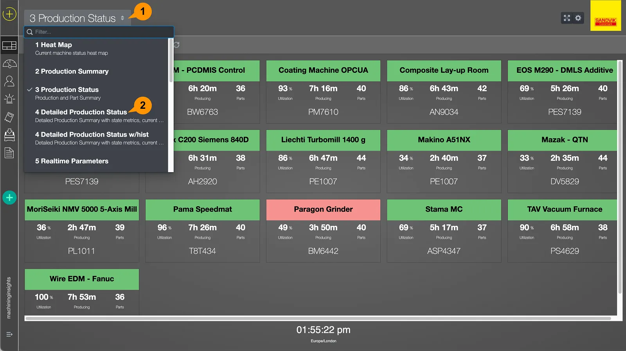Click the Sandvik Coromant logo
Image resolution: width=626 pixels, height=351 pixels.
pyautogui.click(x=606, y=16)
